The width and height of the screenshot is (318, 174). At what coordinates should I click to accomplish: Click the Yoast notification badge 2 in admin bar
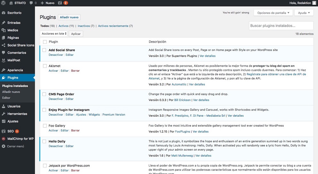pos(66,3)
